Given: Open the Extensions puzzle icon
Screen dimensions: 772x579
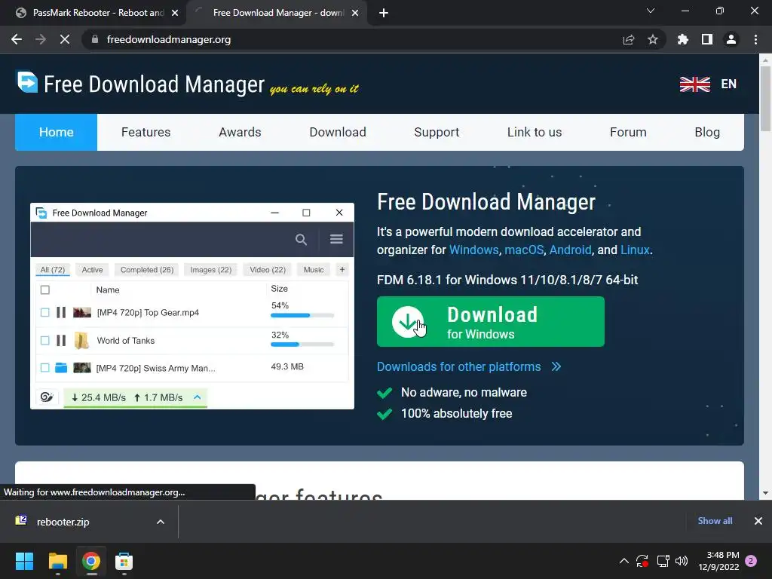Looking at the screenshot, I should click(x=682, y=39).
